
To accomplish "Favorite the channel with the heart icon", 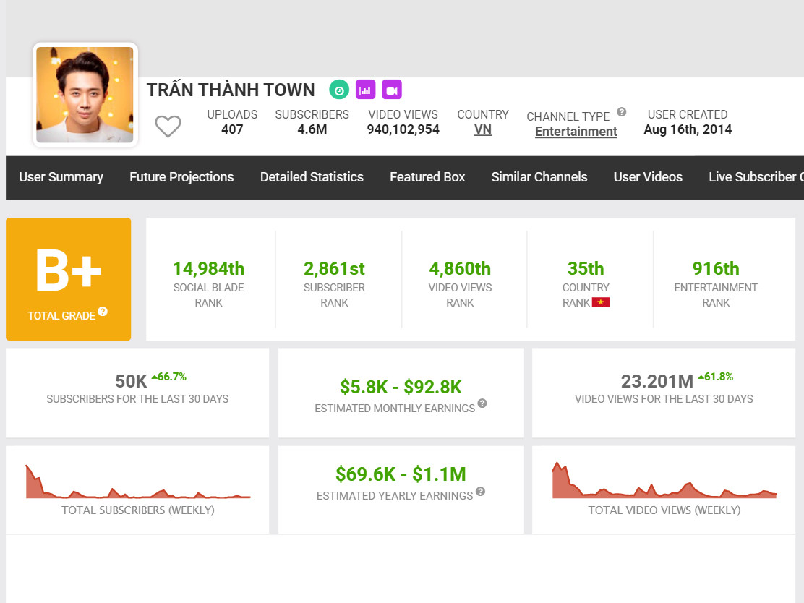I will pos(168,127).
